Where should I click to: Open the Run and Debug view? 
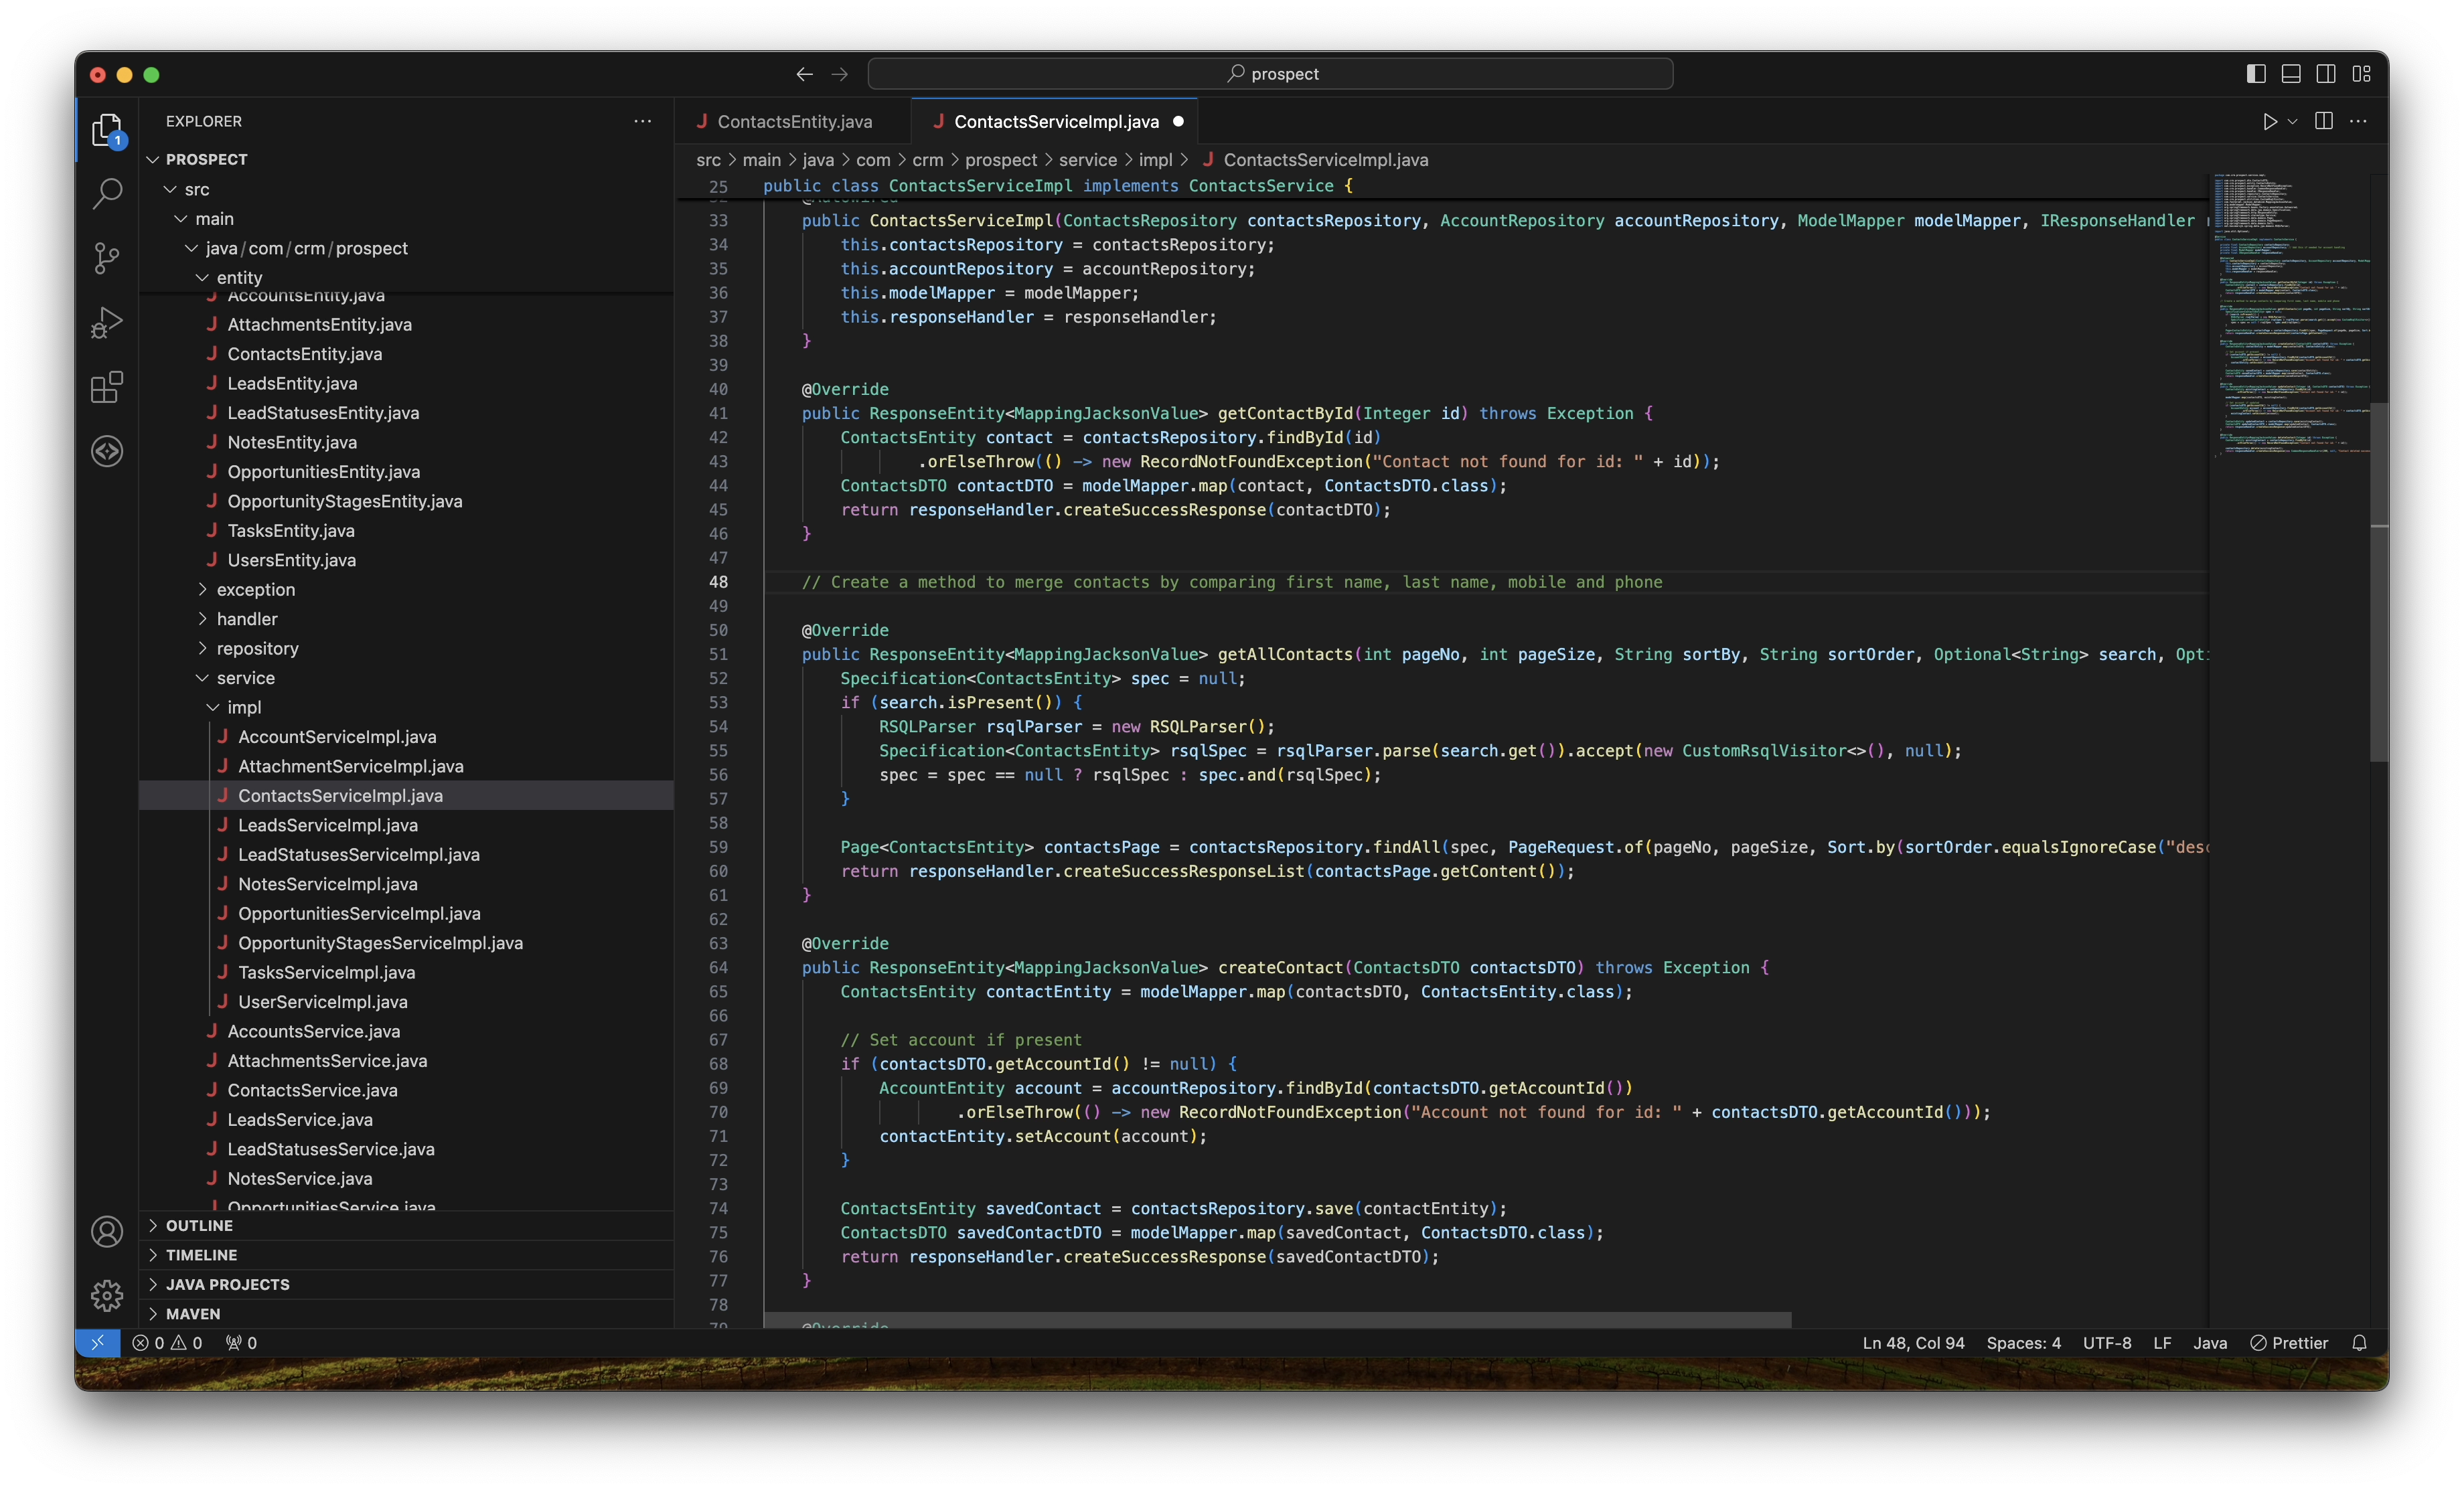tap(107, 322)
